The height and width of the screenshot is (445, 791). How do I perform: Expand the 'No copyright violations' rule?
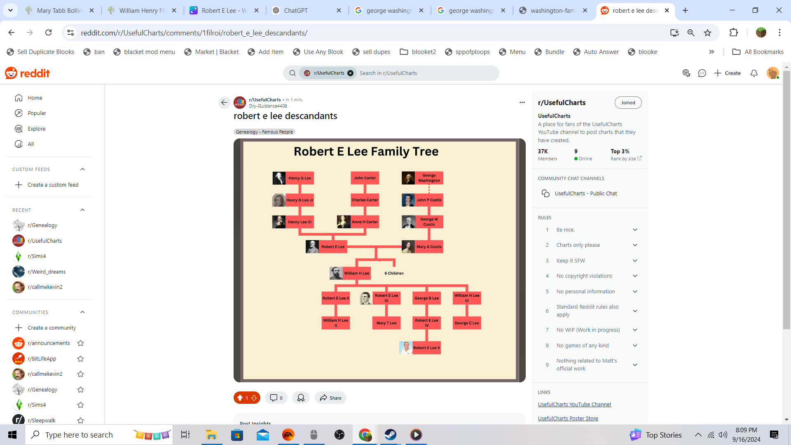pyautogui.click(x=635, y=276)
